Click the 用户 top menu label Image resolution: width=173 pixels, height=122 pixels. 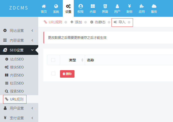pyautogui.click(x=117, y=12)
